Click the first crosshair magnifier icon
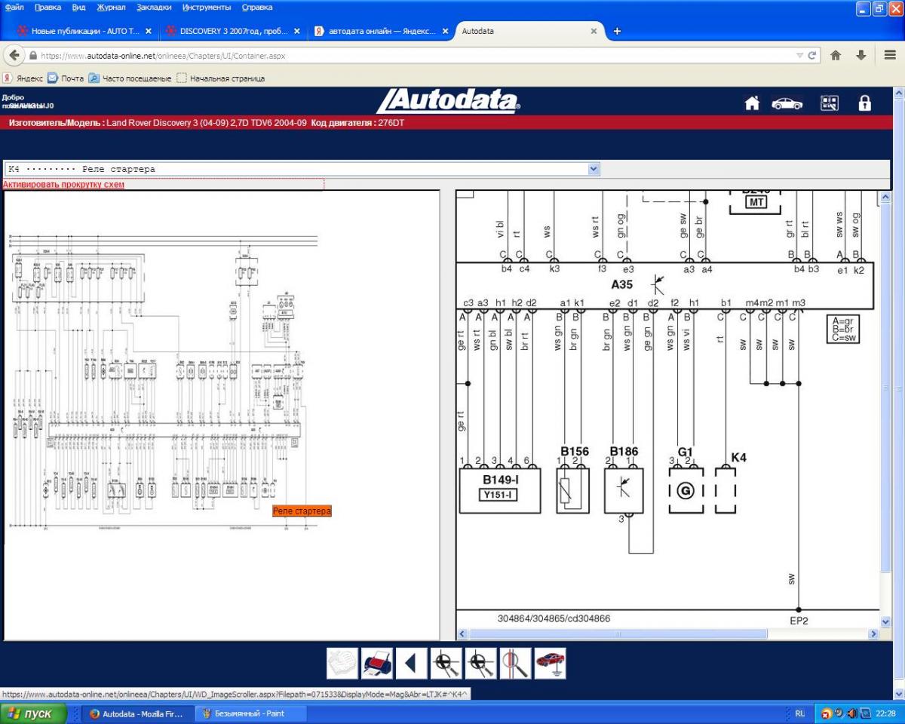This screenshot has width=905, height=724. click(446, 663)
